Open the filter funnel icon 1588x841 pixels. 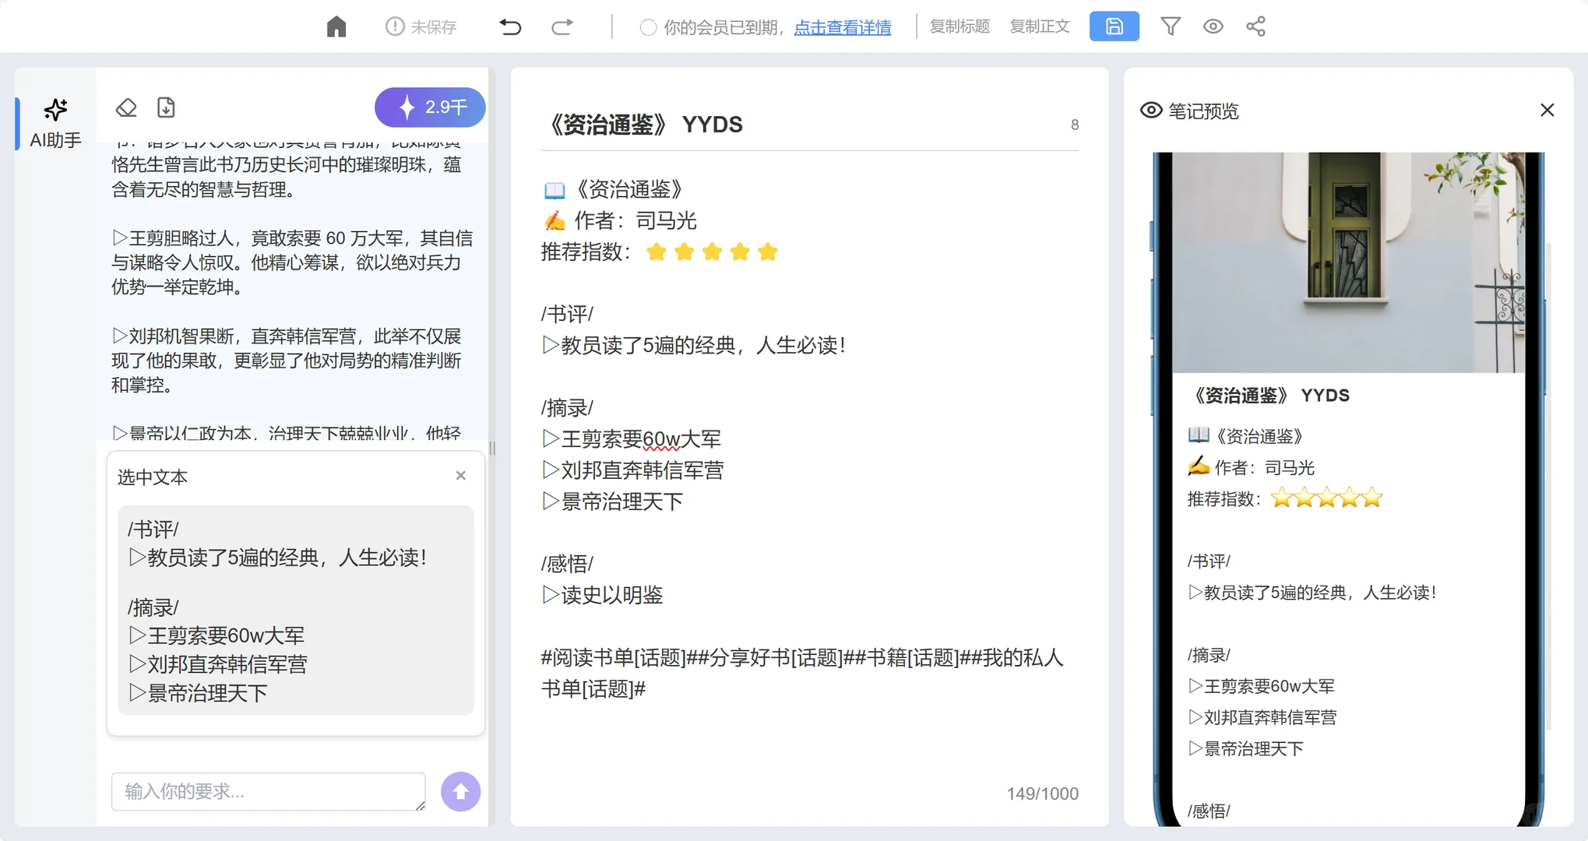coord(1170,26)
